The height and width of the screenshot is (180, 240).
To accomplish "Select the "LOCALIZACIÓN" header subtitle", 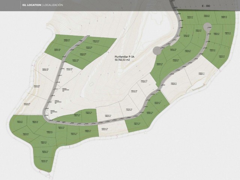I will point(53,6).
